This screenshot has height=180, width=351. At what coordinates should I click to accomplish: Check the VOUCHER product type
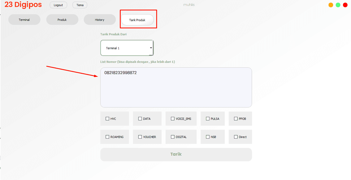140,137
